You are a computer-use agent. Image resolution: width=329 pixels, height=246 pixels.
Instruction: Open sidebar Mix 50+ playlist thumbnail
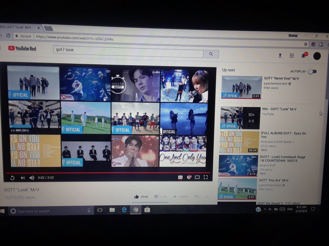tap(240, 118)
